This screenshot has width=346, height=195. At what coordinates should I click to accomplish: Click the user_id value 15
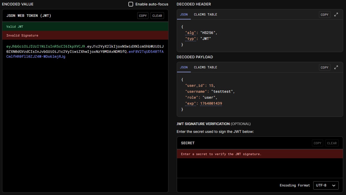[x=211, y=86]
